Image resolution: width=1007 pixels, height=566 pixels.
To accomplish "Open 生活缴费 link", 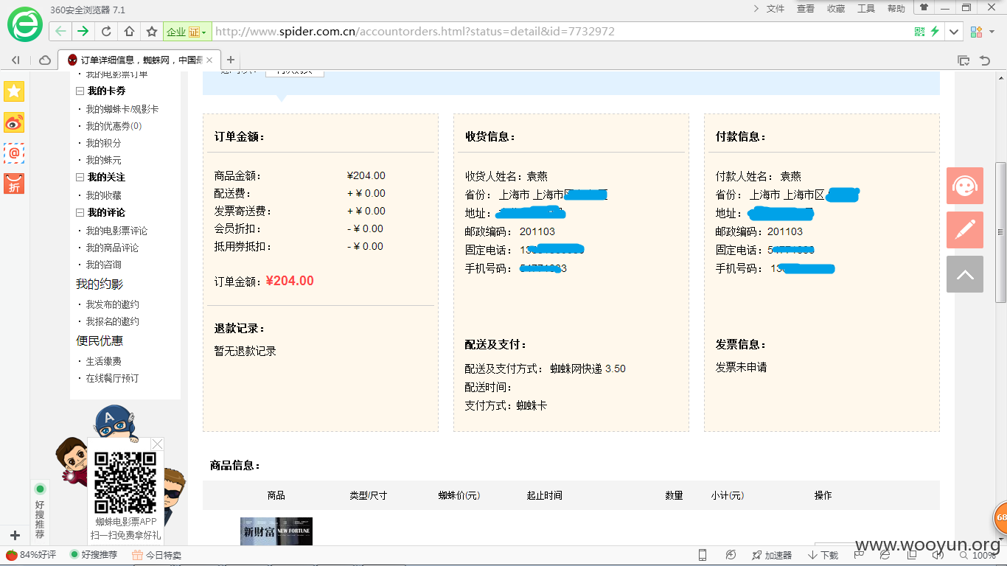I will click(103, 361).
